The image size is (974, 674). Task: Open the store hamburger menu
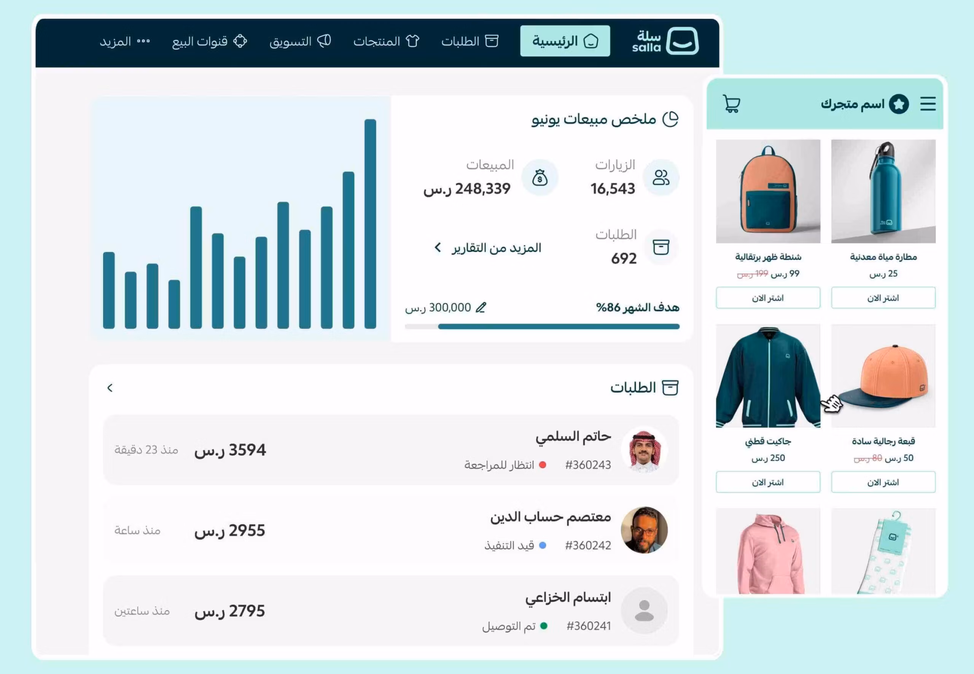[928, 104]
